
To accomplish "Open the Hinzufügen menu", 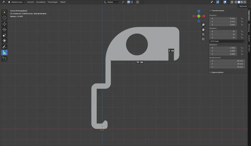I will click(53, 2).
